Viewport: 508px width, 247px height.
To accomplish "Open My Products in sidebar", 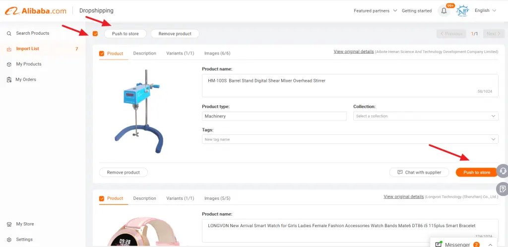I will point(29,64).
